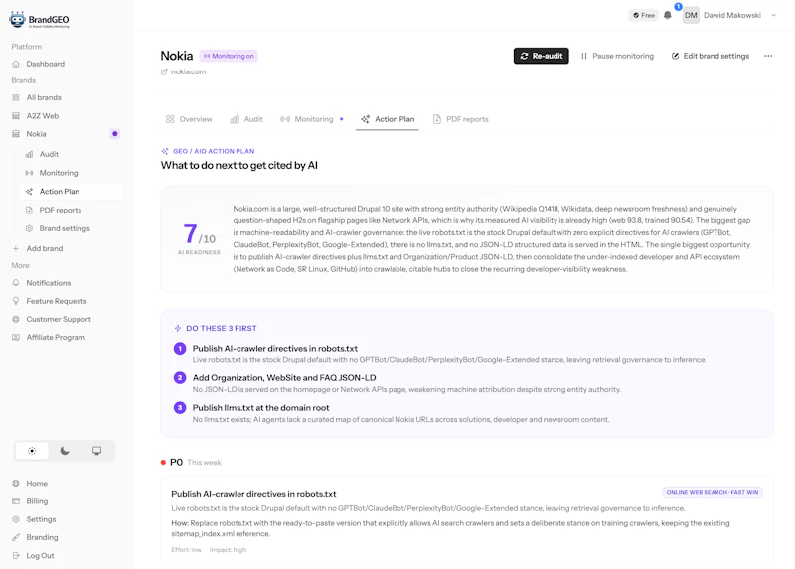Click the sidebar Monitoring signal icon
Viewport: 795px width, 569px height.
pos(30,173)
